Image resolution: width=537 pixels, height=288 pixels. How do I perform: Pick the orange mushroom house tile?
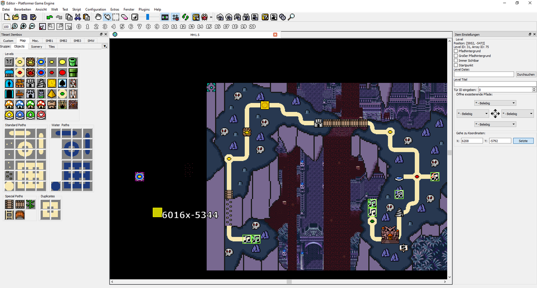click(x=9, y=104)
